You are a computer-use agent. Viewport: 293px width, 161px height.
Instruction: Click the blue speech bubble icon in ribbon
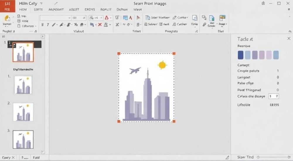tap(125, 18)
